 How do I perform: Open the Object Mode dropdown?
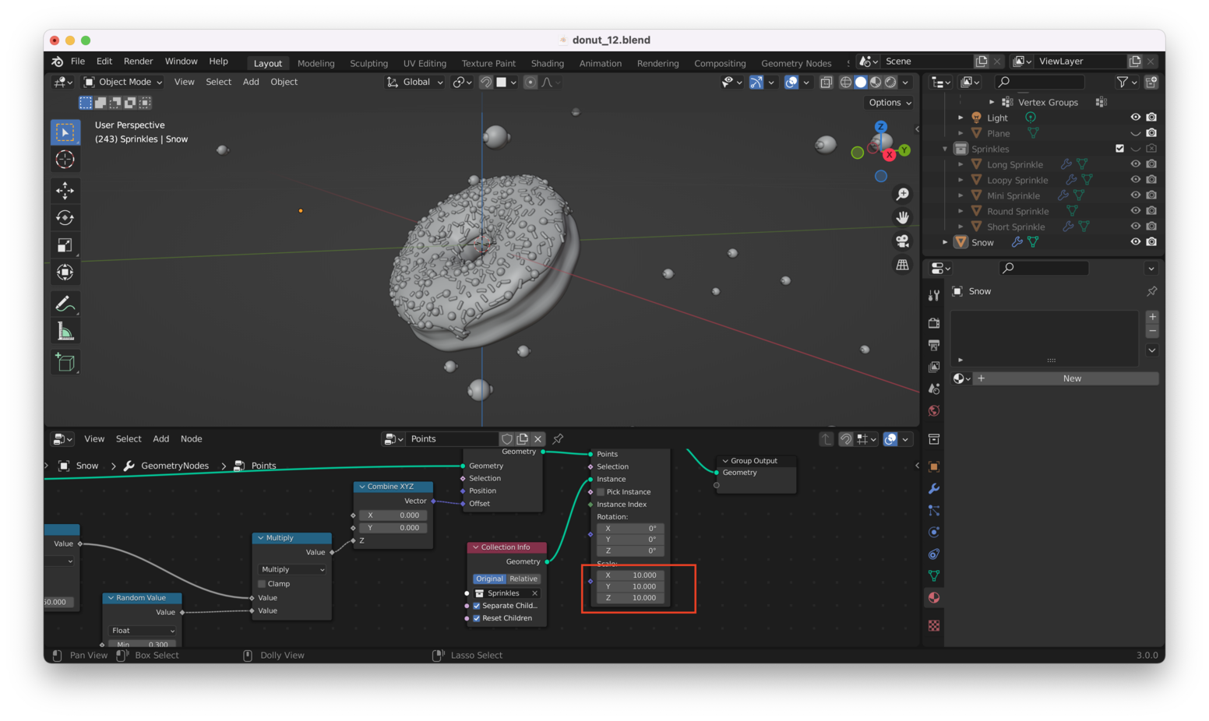(123, 82)
